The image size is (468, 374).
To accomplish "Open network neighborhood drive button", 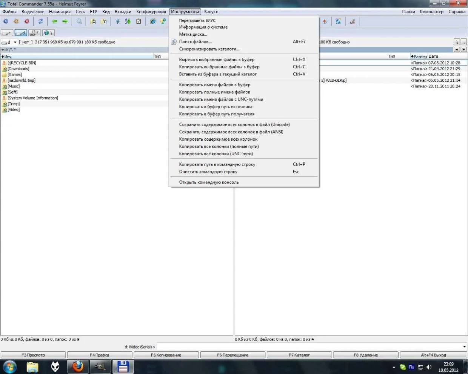I will click(48, 33).
